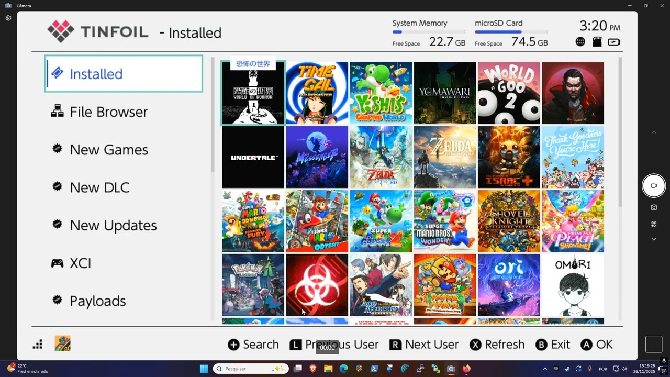Click the System Memory usage bar
Screen dimensions: 670x377
429,32
